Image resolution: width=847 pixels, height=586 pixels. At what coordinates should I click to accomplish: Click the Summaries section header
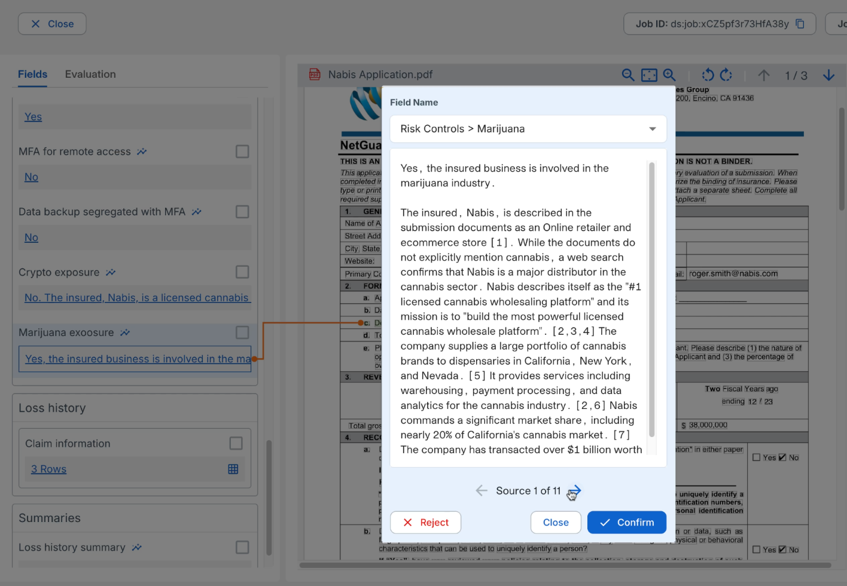(x=50, y=518)
